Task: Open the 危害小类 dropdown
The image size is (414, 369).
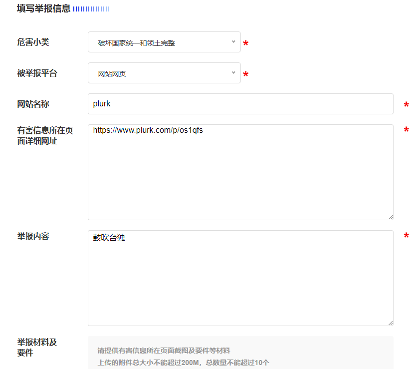Action: (164, 42)
